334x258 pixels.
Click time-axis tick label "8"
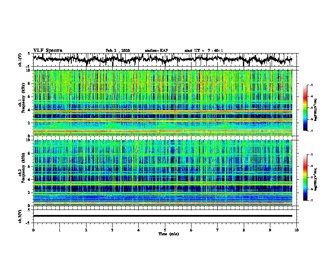tap(244, 230)
